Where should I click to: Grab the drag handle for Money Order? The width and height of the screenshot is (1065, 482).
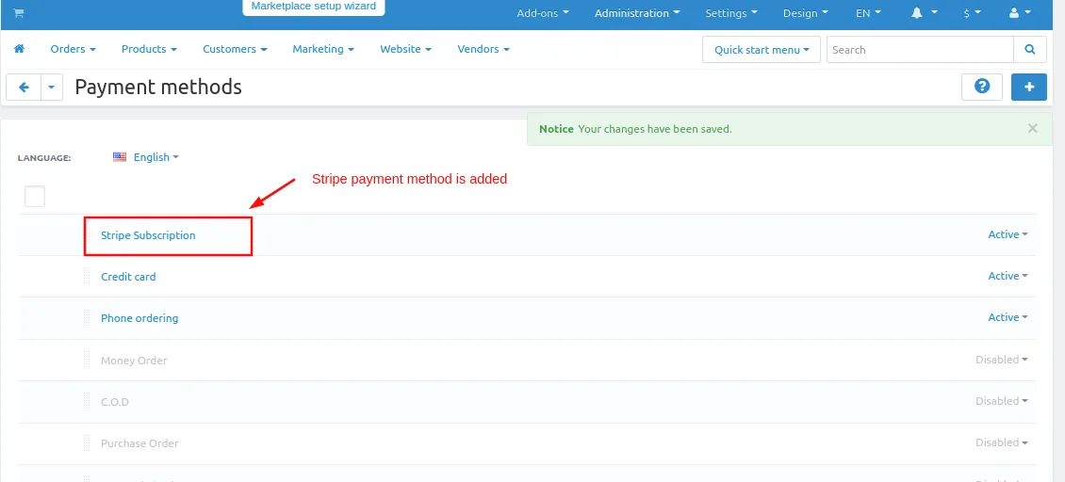coord(87,360)
